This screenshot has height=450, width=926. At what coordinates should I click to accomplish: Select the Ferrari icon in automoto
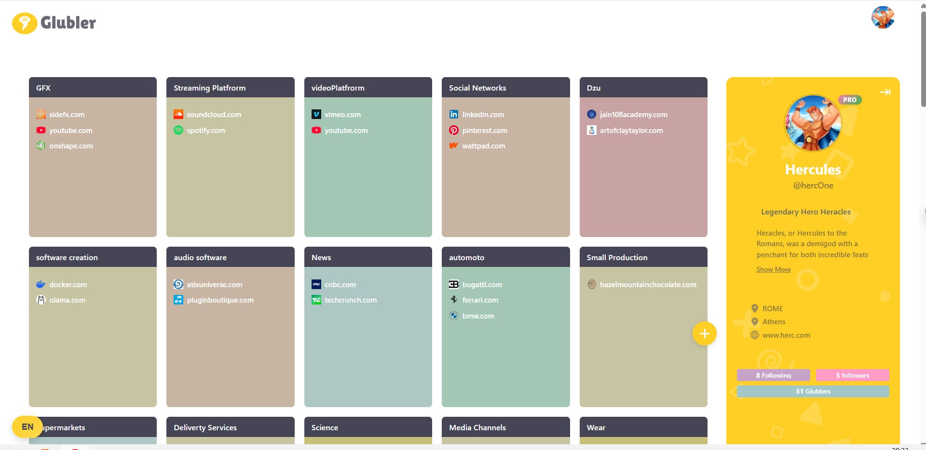[x=453, y=300]
